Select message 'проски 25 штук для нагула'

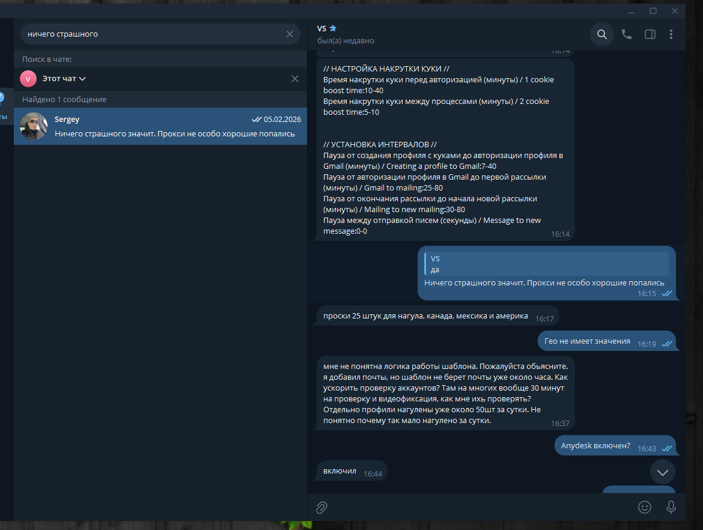(437, 316)
